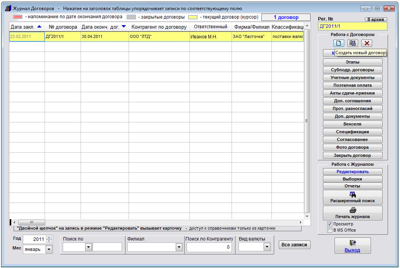Open the Акты сдачи-приемки section
The height and width of the screenshot is (268, 400).
pos(353,93)
